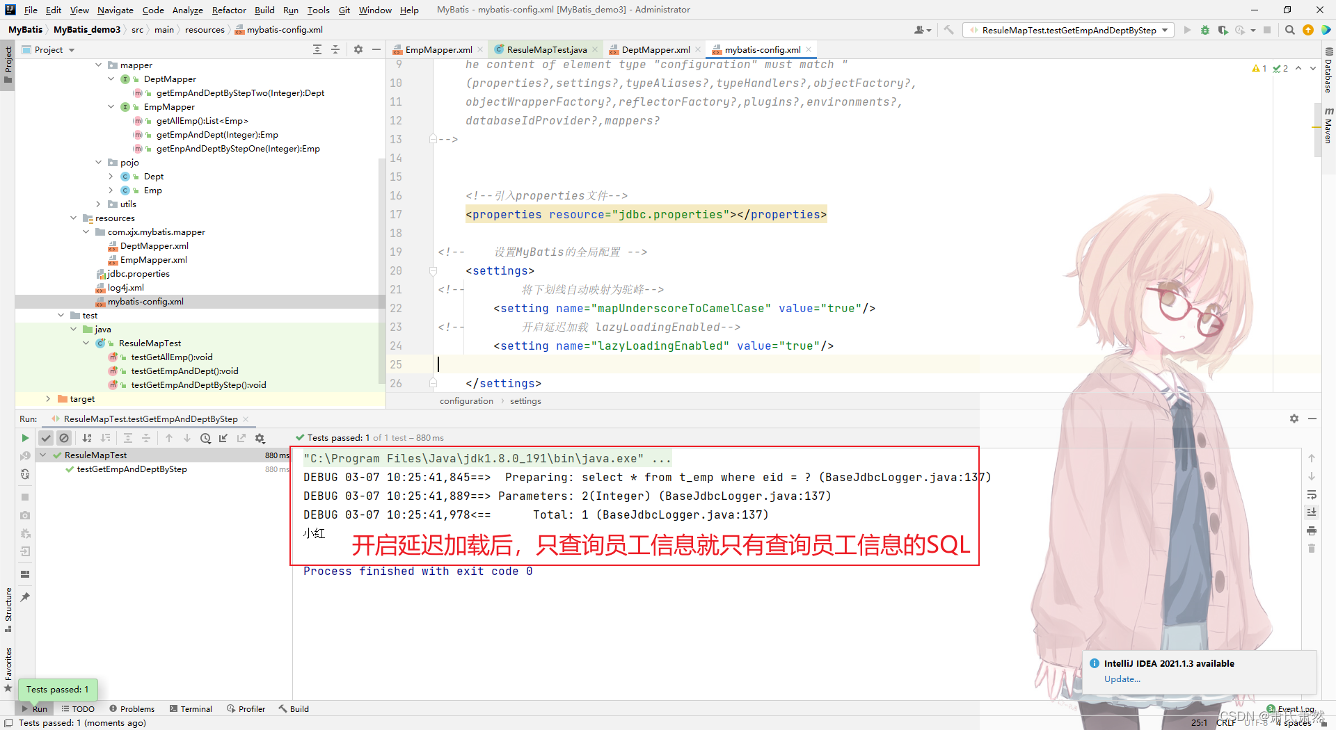Open the Problems tool window

point(132,709)
